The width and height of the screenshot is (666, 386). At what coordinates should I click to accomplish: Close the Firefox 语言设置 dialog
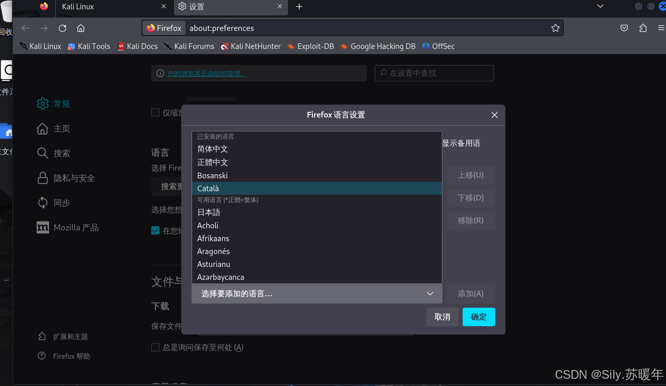click(x=495, y=115)
